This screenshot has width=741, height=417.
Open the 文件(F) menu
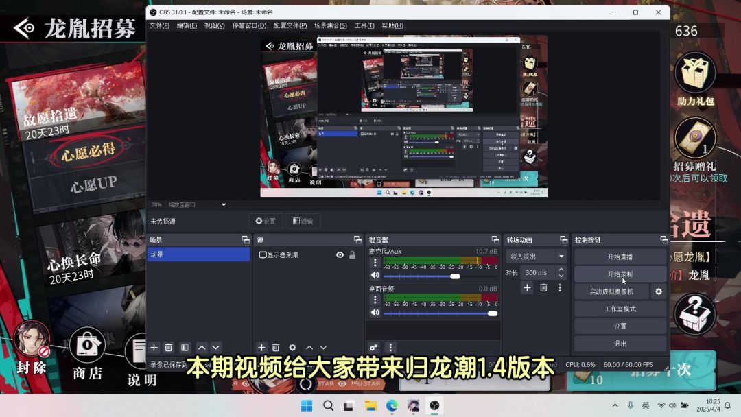(159, 26)
